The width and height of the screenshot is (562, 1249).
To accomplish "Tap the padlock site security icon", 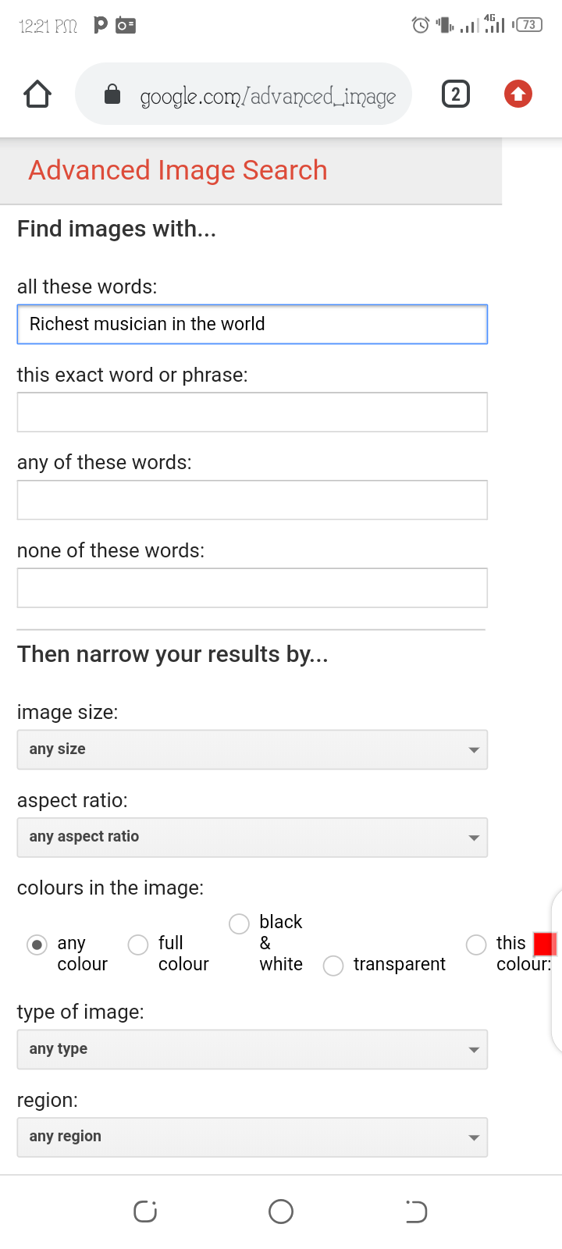I will tap(112, 94).
